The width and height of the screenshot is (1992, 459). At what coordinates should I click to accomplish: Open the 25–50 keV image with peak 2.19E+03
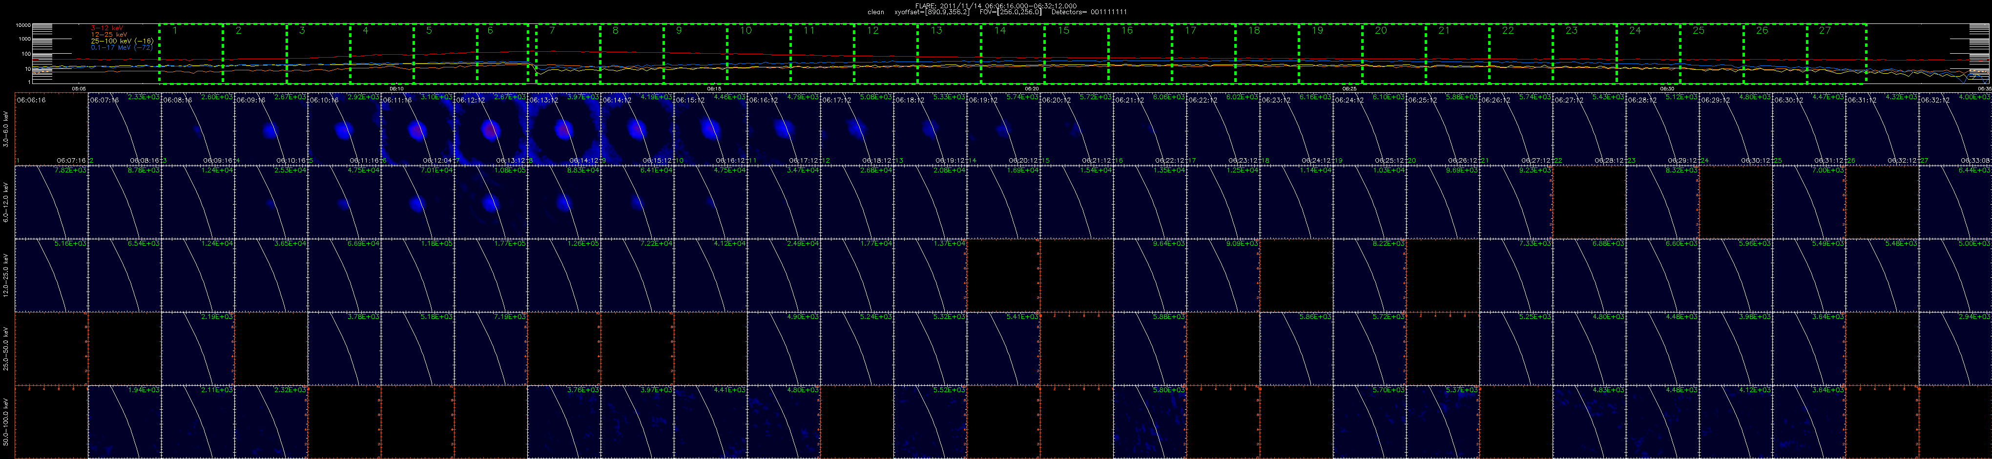(x=198, y=348)
